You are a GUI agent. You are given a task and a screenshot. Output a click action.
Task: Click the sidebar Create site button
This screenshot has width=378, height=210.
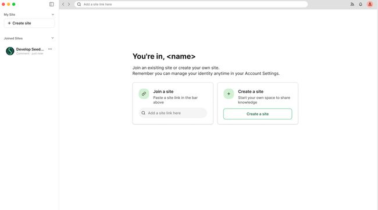coord(29,23)
